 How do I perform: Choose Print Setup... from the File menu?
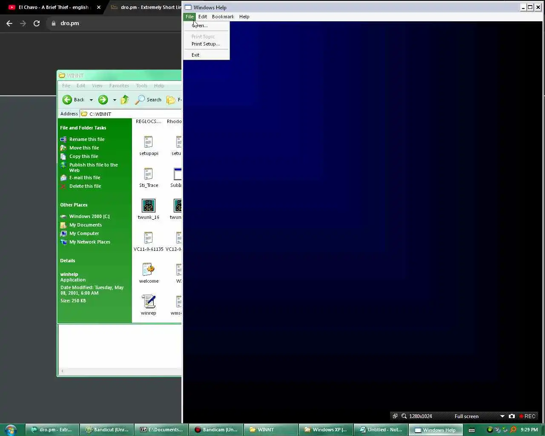(x=207, y=44)
